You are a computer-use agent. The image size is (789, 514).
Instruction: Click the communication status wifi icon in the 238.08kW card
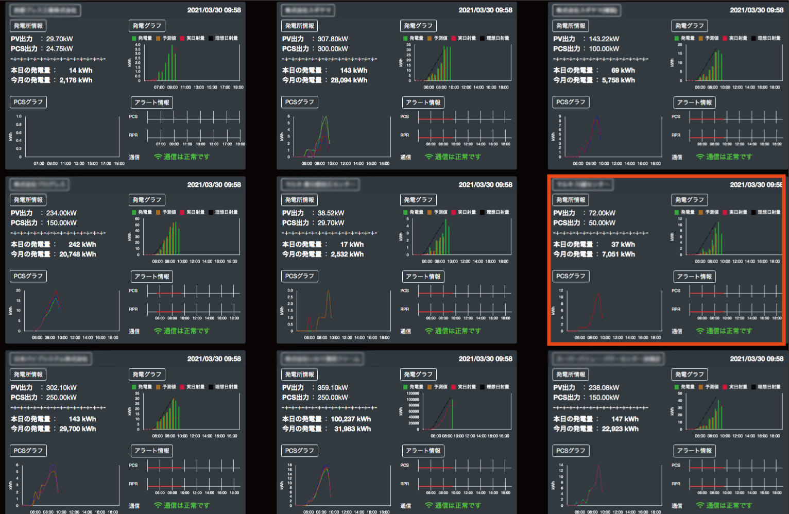coord(700,506)
